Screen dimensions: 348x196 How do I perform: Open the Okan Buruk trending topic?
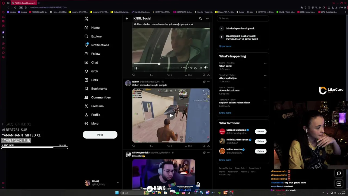[226, 66]
